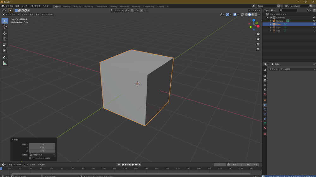
Task: Switch perspective/orthographic grid icon
Action: click(258, 49)
